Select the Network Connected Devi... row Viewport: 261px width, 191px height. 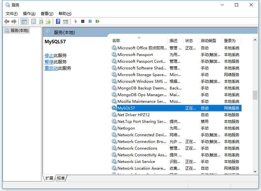[x=176, y=135]
